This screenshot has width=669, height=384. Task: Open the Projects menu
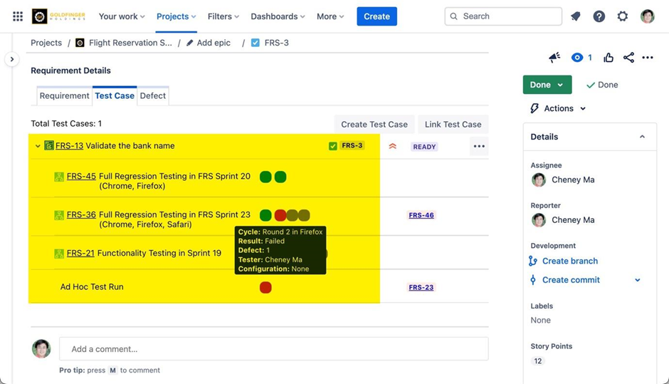[176, 16]
